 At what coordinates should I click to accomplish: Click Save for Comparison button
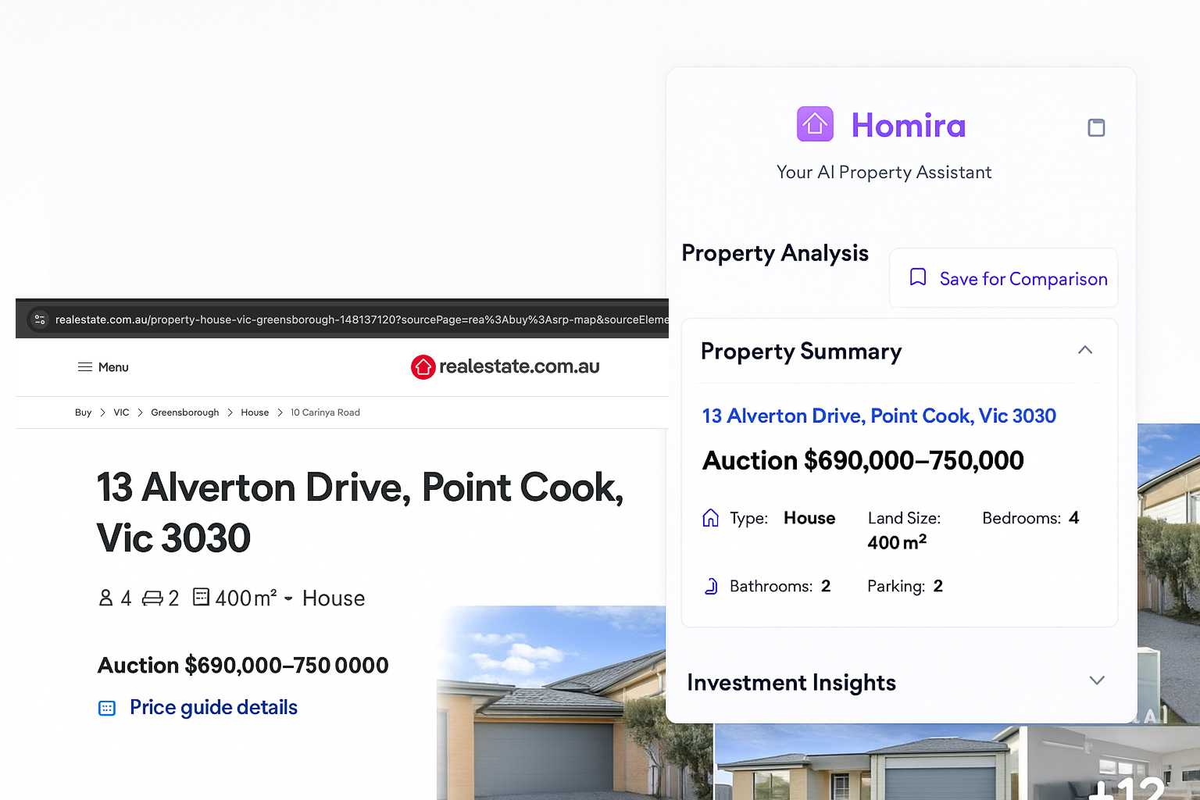1004,278
